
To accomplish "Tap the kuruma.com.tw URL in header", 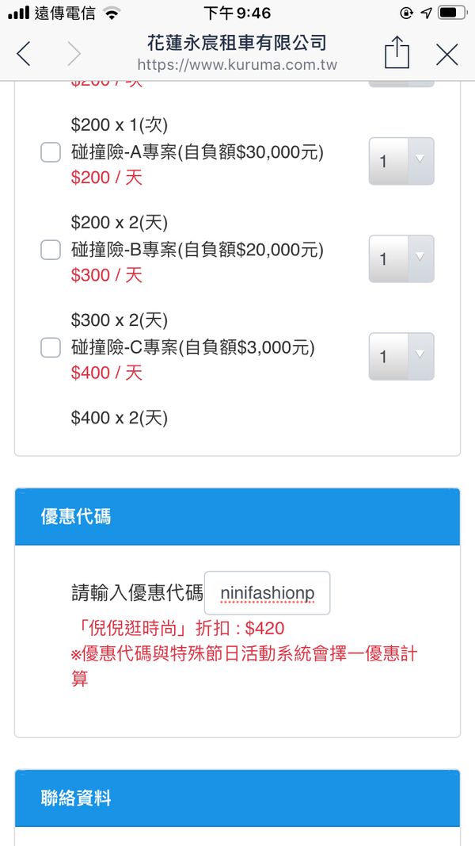I will (237, 64).
